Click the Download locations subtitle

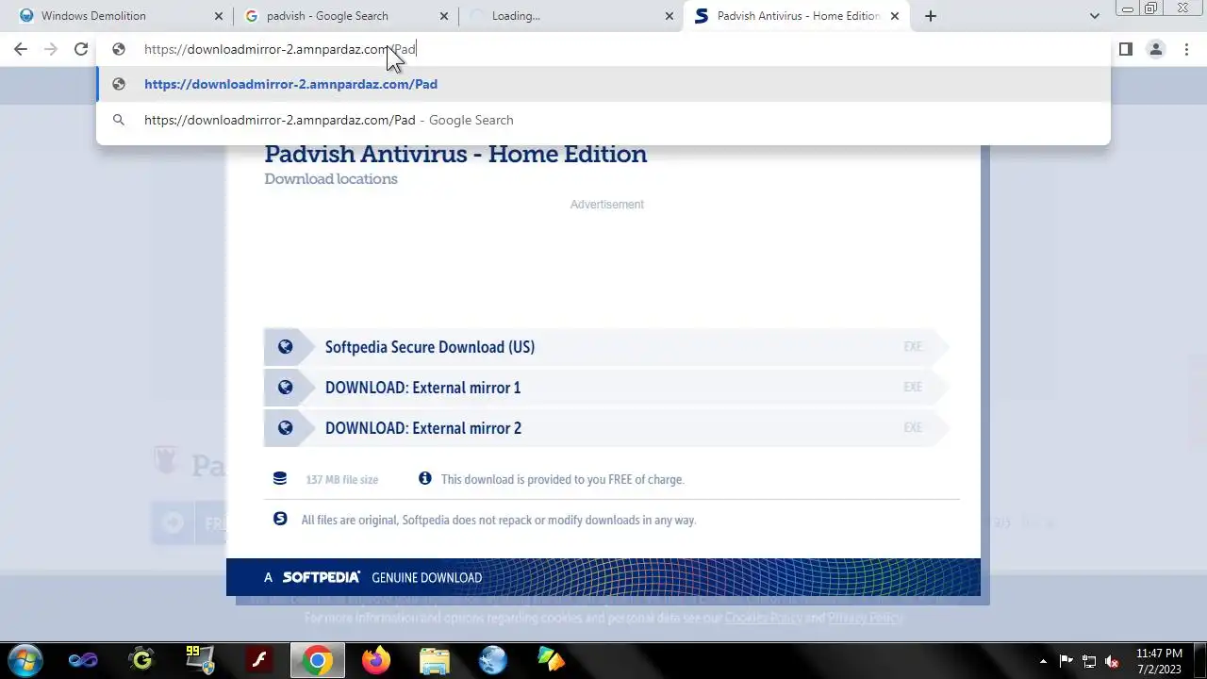[331, 179]
